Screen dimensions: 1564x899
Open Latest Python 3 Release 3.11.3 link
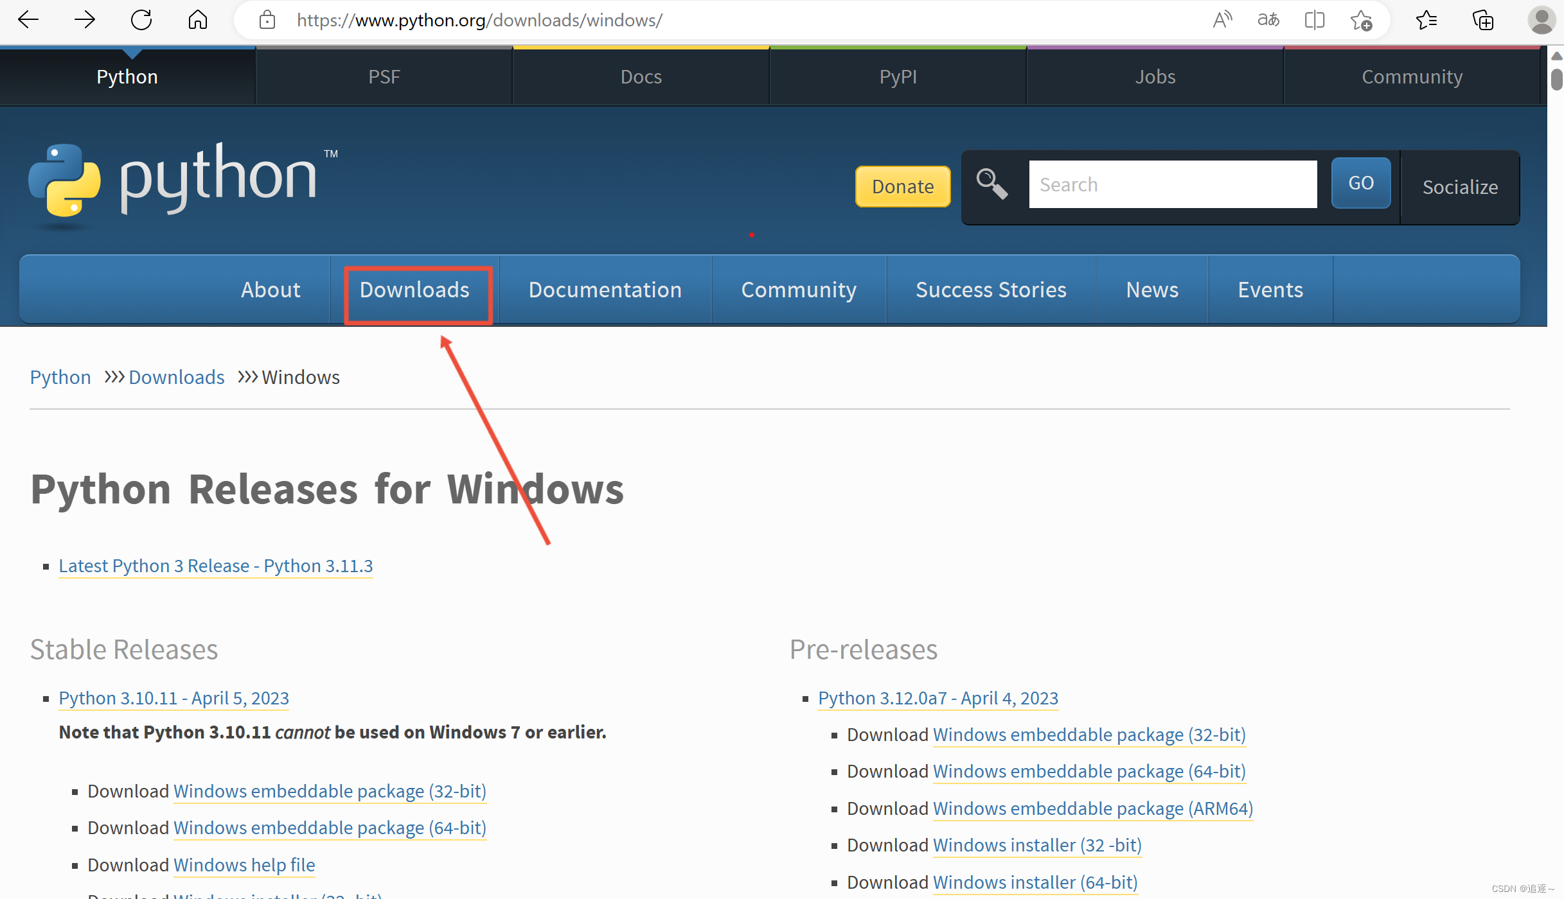pyautogui.click(x=216, y=566)
